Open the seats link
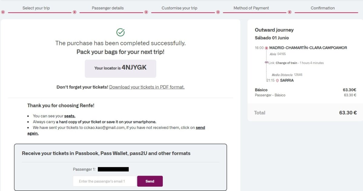The image size is (363, 191). pyautogui.click(x=70, y=116)
